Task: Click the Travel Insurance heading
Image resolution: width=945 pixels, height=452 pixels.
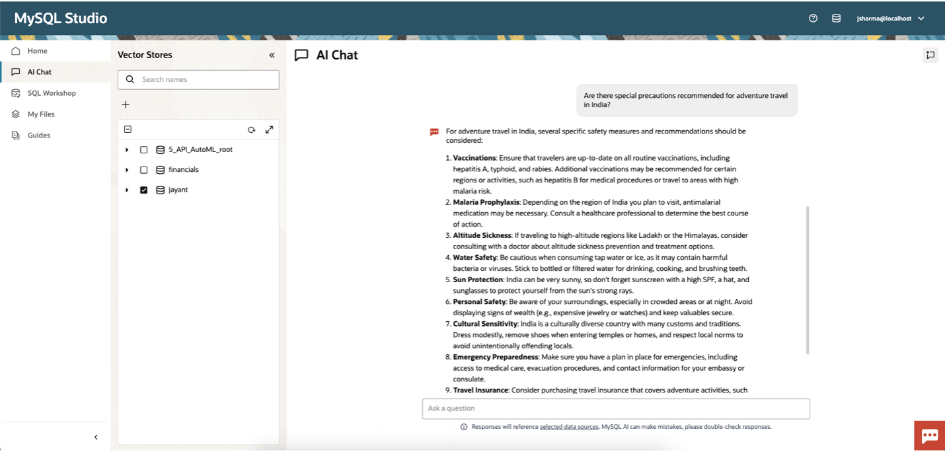Action: (x=481, y=391)
